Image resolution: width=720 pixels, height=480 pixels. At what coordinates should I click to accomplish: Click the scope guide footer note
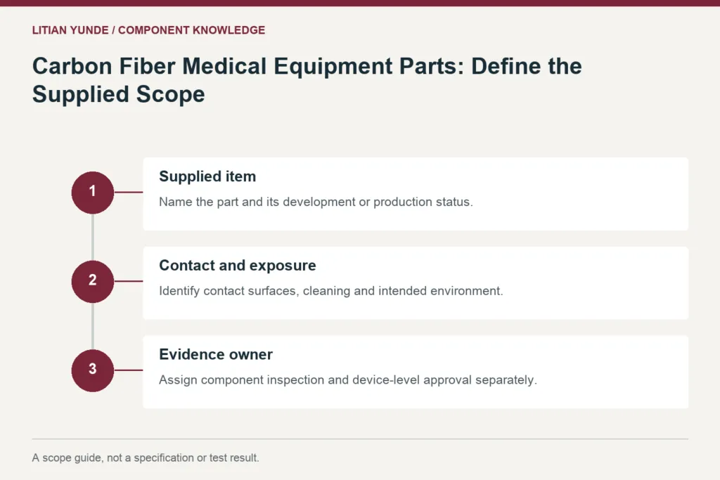point(146,458)
